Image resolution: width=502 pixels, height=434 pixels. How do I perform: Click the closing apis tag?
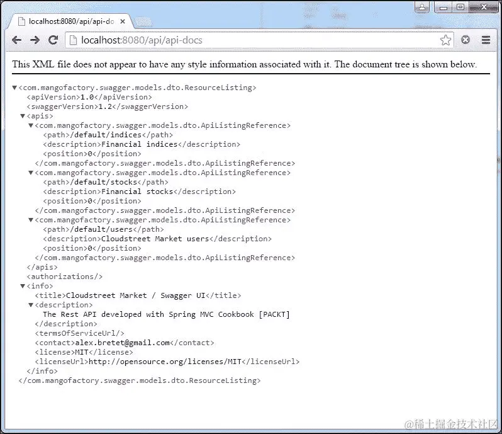(x=42, y=267)
